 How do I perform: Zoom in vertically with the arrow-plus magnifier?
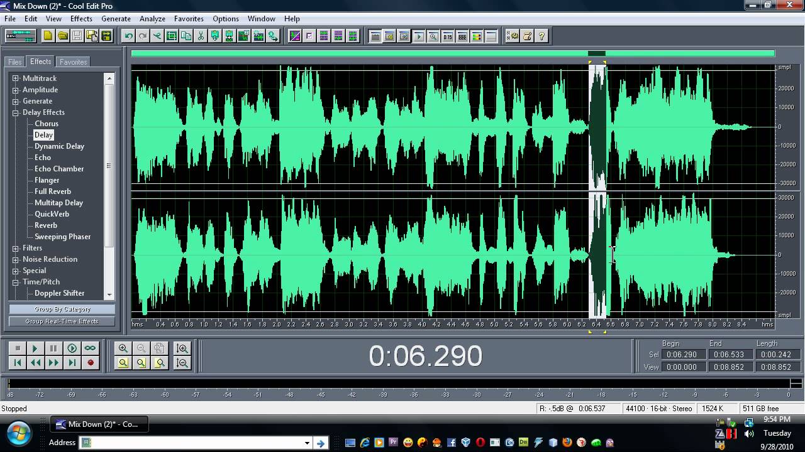tap(182, 348)
